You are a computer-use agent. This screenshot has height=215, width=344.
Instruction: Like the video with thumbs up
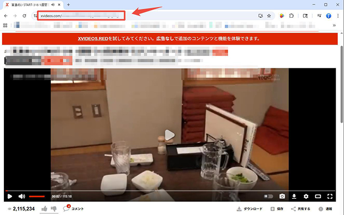tap(44, 209)
